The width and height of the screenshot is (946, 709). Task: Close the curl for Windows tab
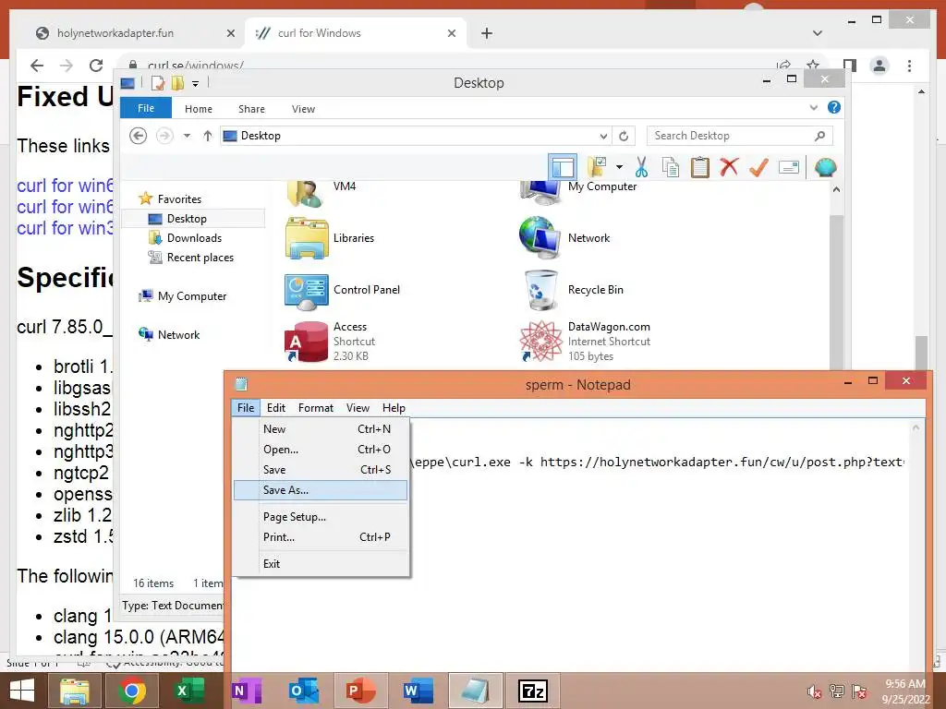coord(451,33)
